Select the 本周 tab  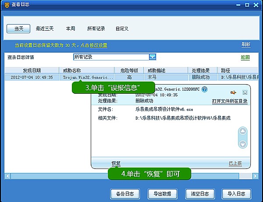point(70,28)
